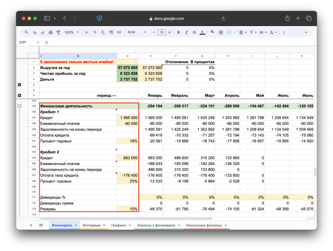This screenshot has height=251, width=333.
Task: Expand the row group at row 9
Action: click(20, 95)
